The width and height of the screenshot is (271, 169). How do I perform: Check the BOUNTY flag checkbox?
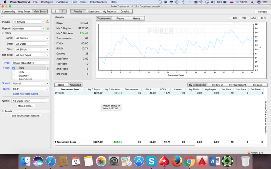14,76
